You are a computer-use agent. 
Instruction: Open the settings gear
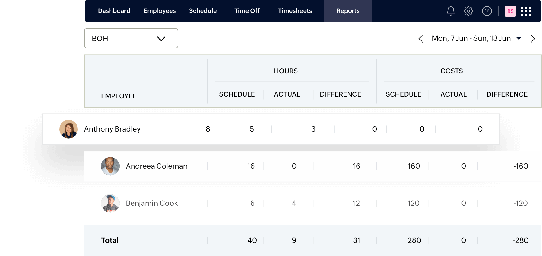pos(468,11)
